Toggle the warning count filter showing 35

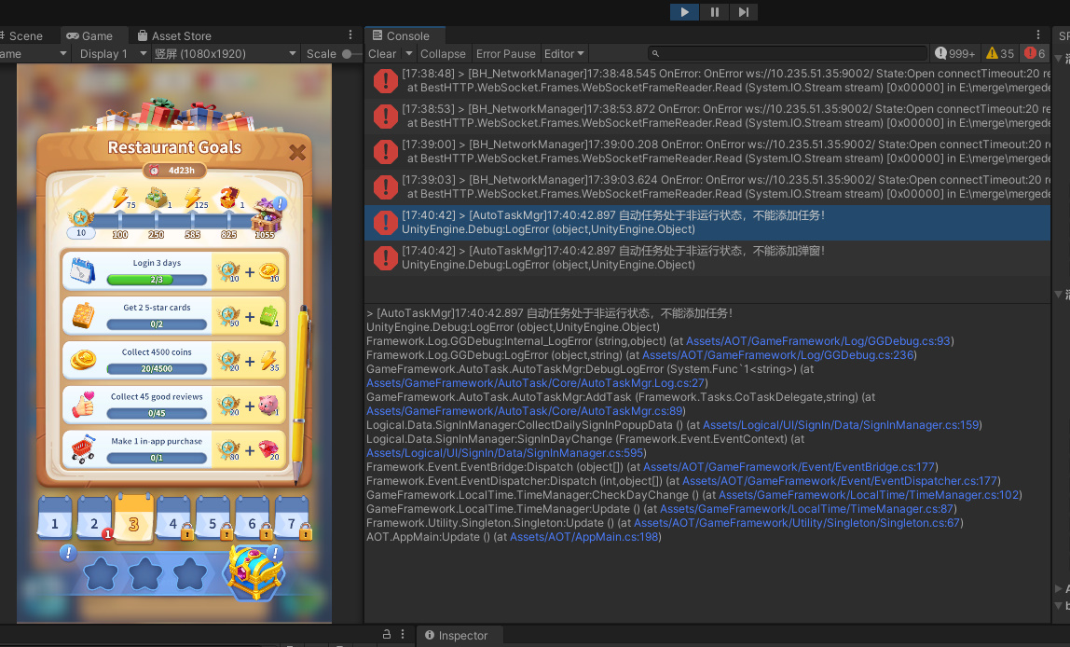coord(1000,54)
